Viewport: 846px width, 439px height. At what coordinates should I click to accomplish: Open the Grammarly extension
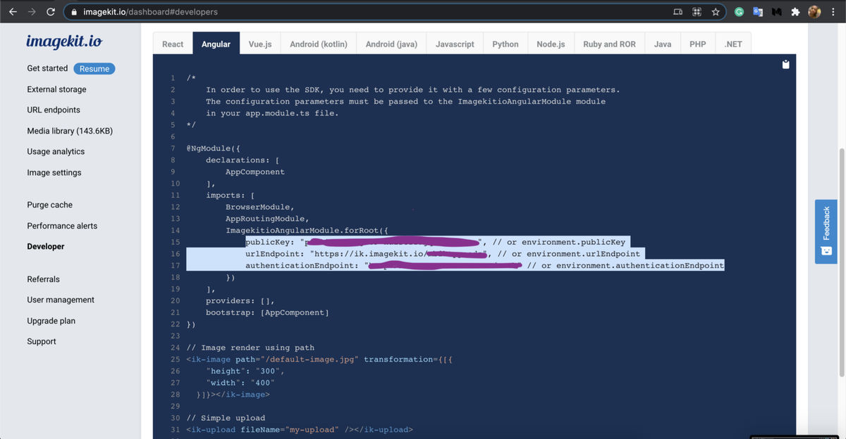tap(739, 11)
